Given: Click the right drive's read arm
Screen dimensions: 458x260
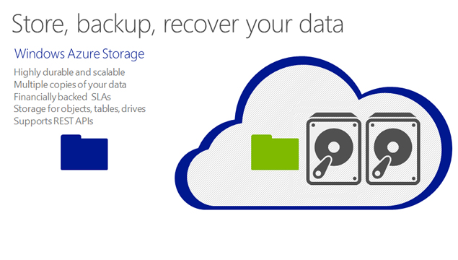Looking at the screenshot, I should pos(381,168).
